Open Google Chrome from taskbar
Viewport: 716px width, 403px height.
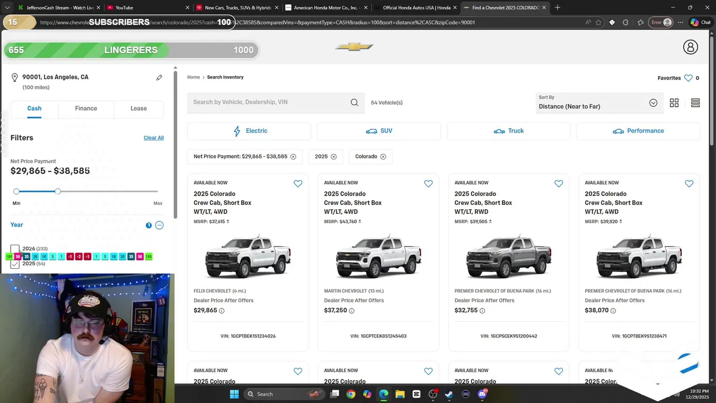coord(351,394)
